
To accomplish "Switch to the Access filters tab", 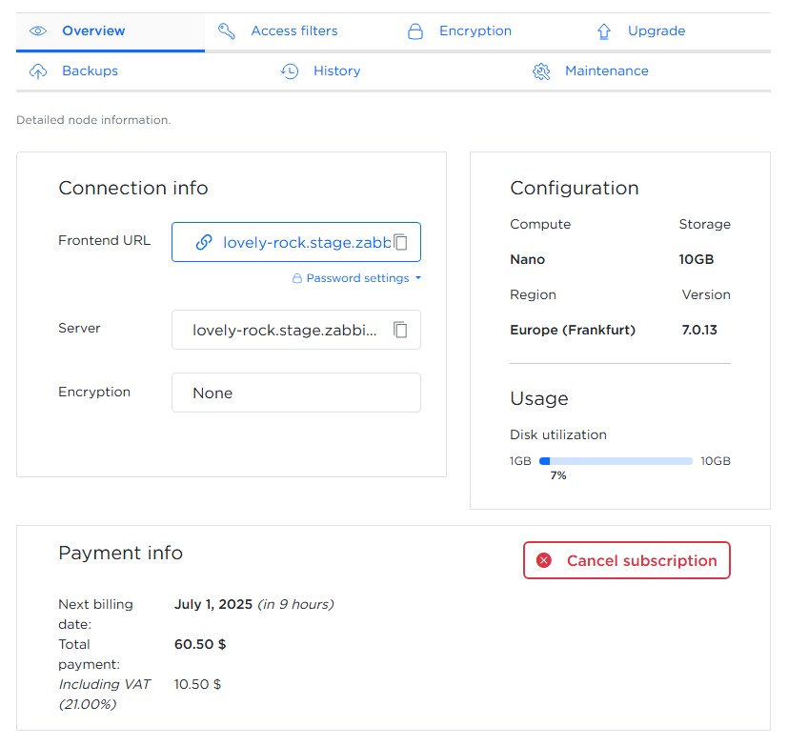I will [293, 31].
